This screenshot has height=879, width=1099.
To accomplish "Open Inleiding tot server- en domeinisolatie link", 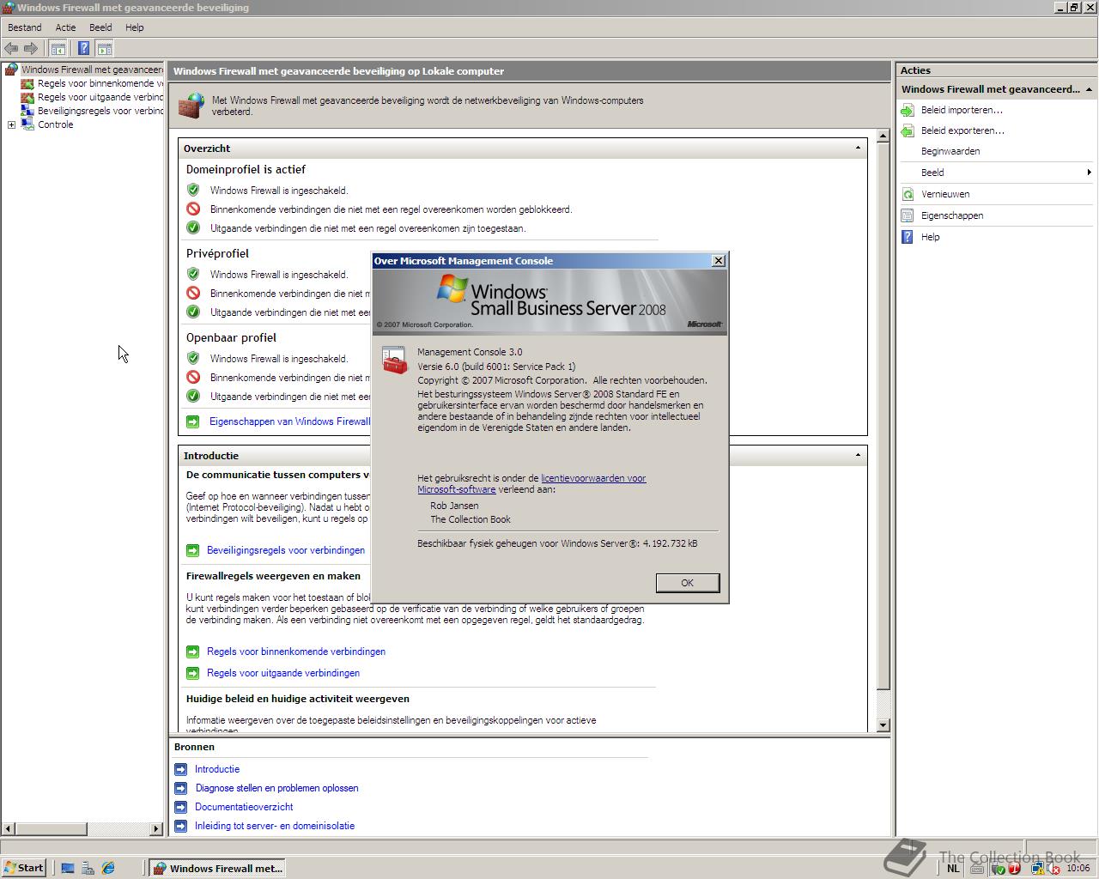I will 275,826.
